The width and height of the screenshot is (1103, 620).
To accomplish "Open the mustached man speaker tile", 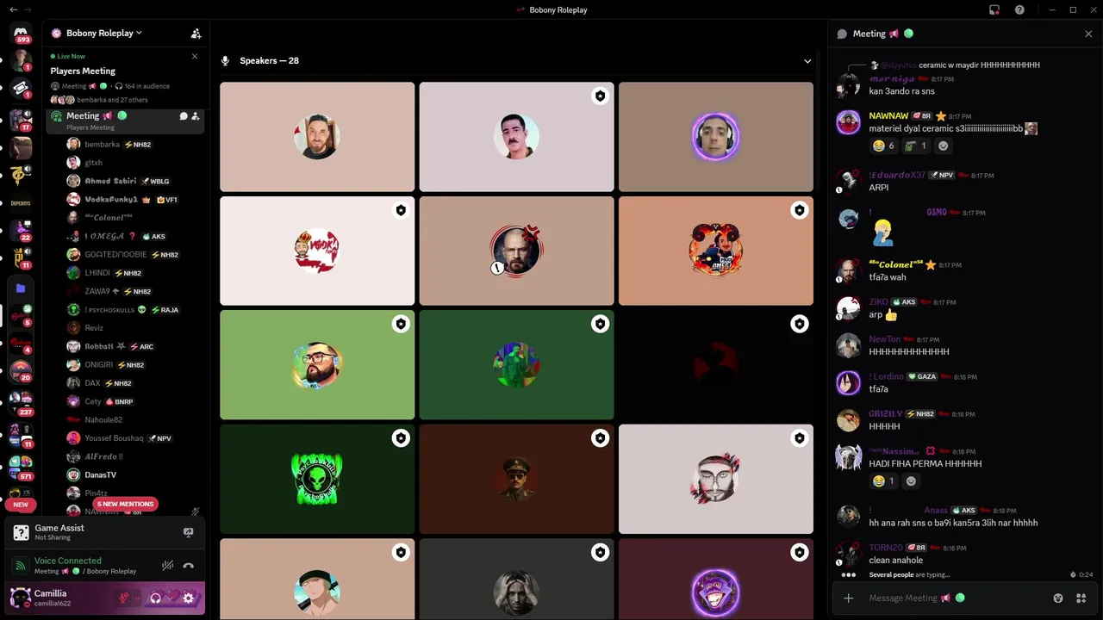I will tap(516, 137).
